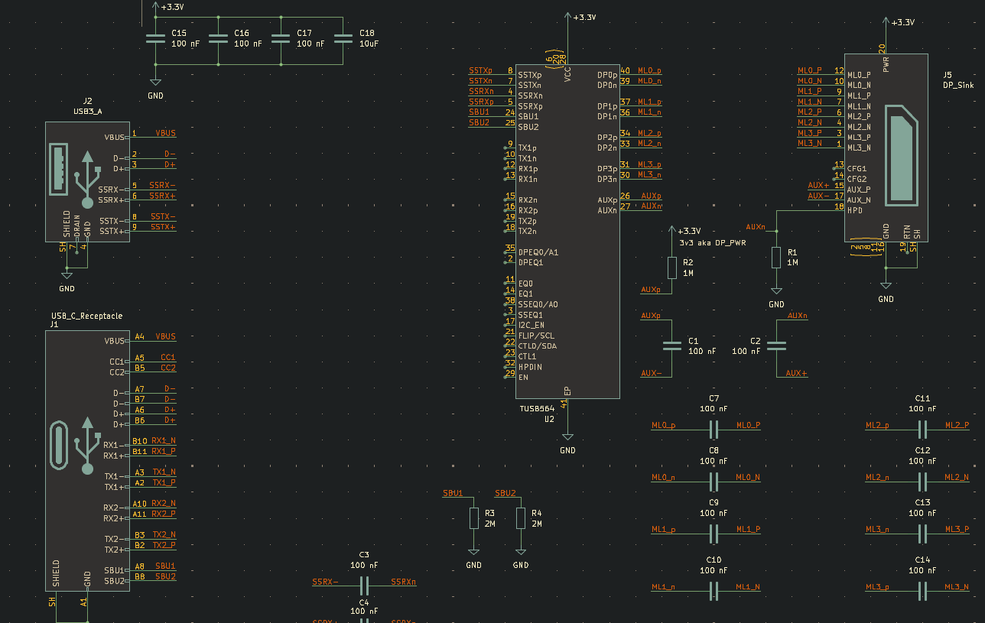Click the SSEQ0/A0 pin name on U2
985x623 pixels.
(538, 304)
